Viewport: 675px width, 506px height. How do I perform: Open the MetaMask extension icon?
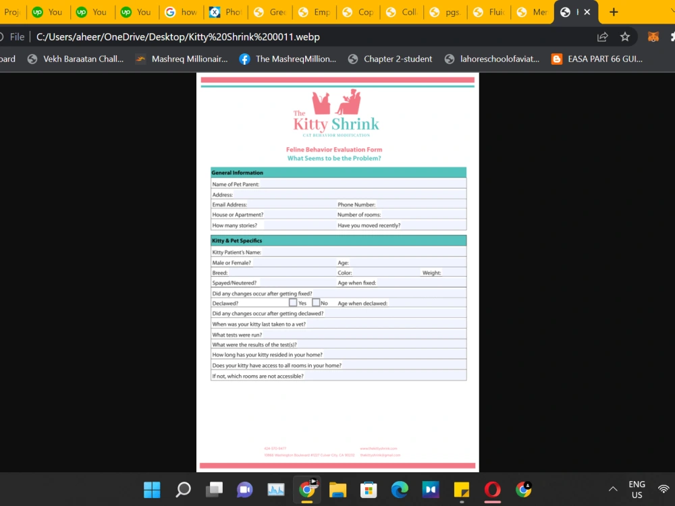[653, 37]
